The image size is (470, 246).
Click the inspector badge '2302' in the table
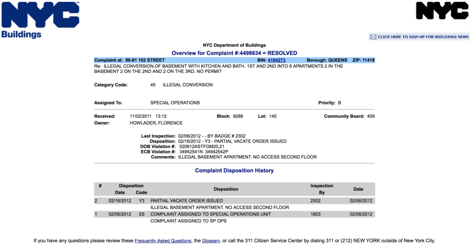(315, 201)
